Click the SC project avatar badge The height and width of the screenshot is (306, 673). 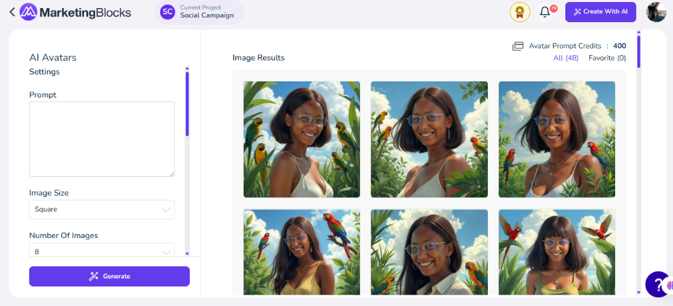pyautogui.click(x=168, y=12)
